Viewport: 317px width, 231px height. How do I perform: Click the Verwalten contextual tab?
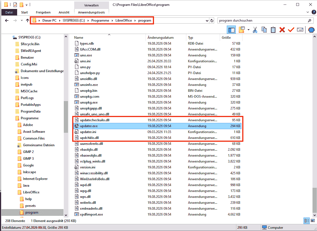point(91,5)
